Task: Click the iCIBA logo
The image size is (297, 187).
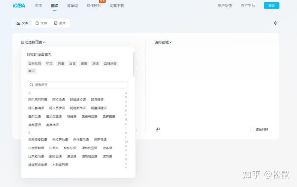Action: [x=19, y=6]
